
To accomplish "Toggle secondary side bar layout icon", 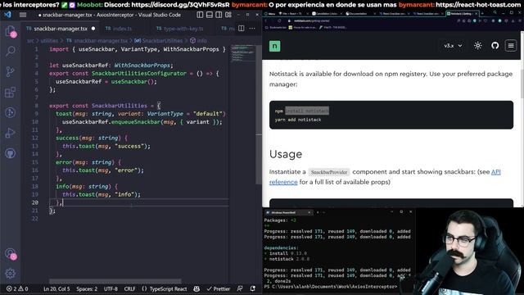I will coord(219,15).
